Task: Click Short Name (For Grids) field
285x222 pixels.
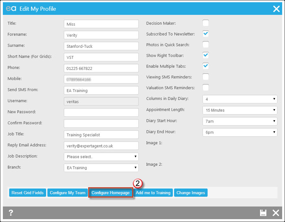Action: [101, 57]
